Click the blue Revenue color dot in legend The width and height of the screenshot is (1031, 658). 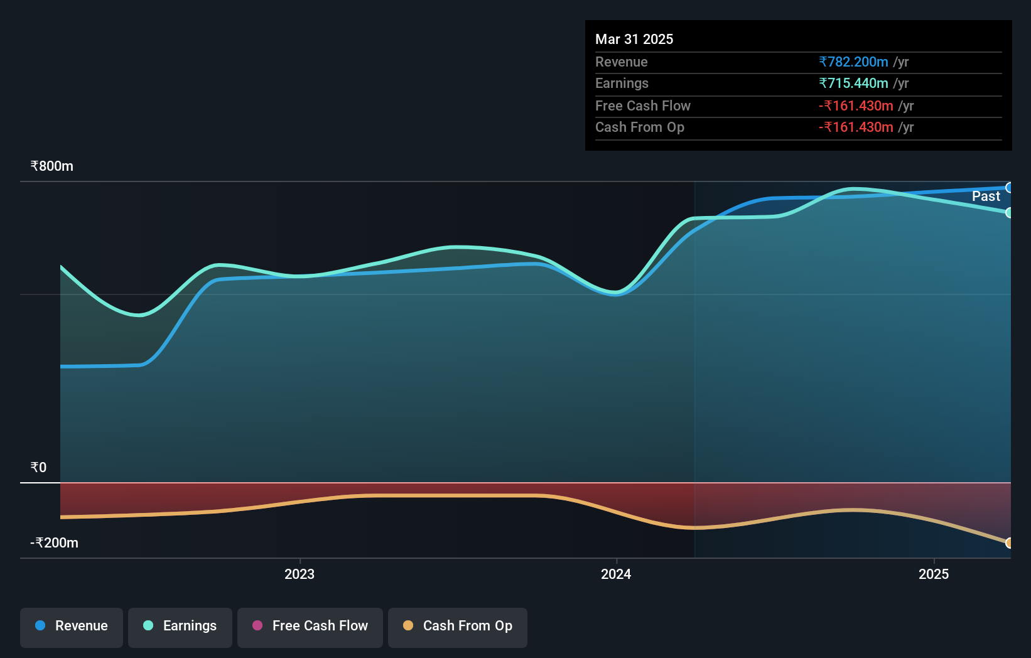pos(40,625)
